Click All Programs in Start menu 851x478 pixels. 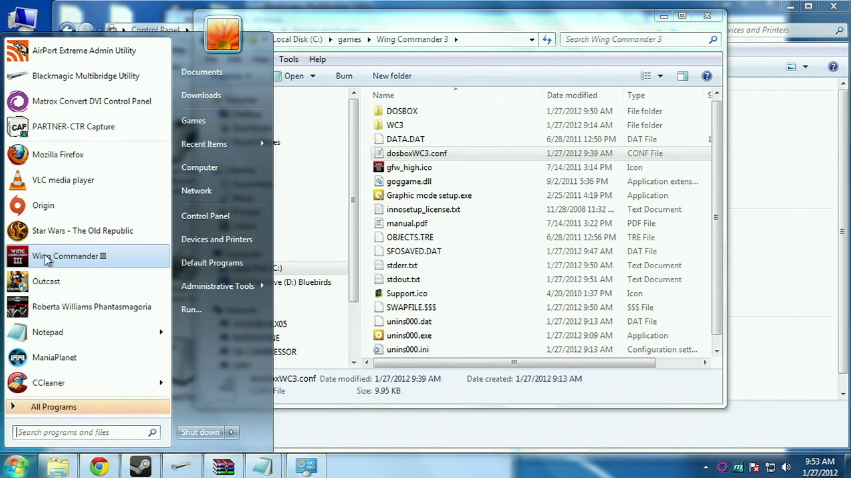(x=88, y=407)
